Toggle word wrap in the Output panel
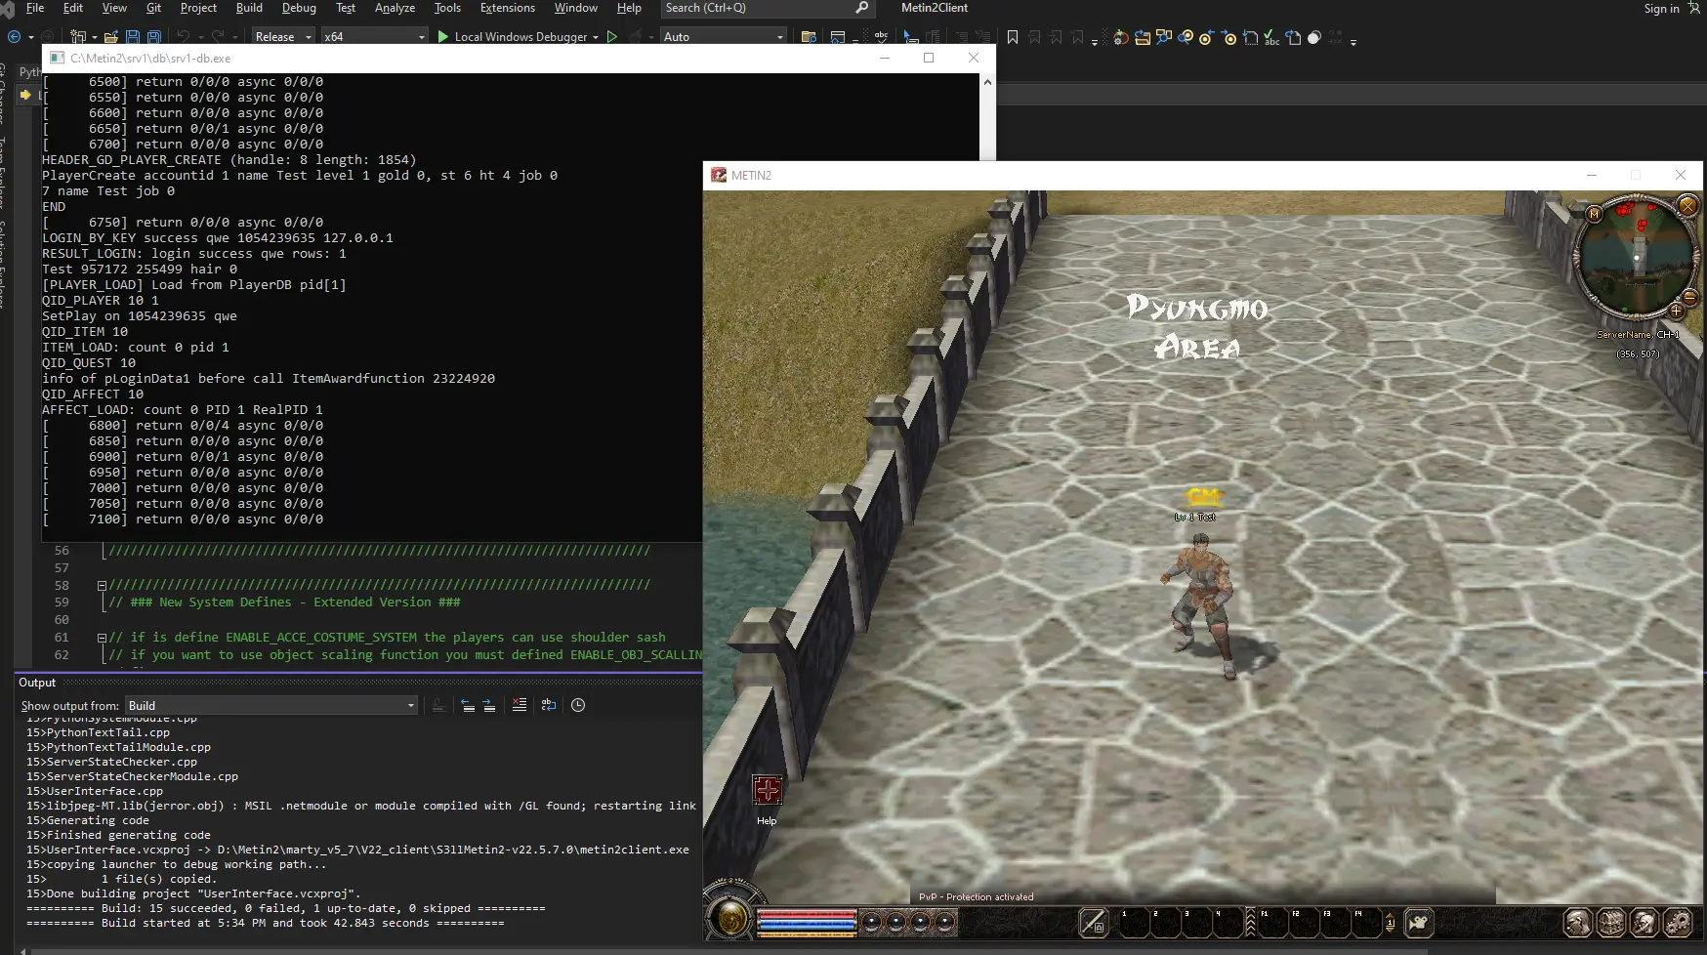The width and height of the screenshot is (1707, 955). pyautogui.click(x=549, y=705)
